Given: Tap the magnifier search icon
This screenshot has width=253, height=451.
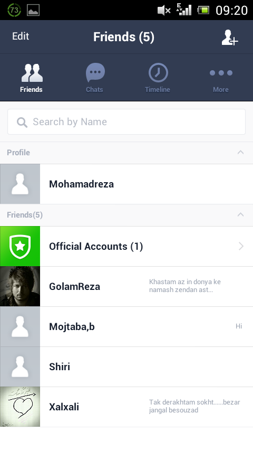Looking at the screenshot, I should point(22,122).
